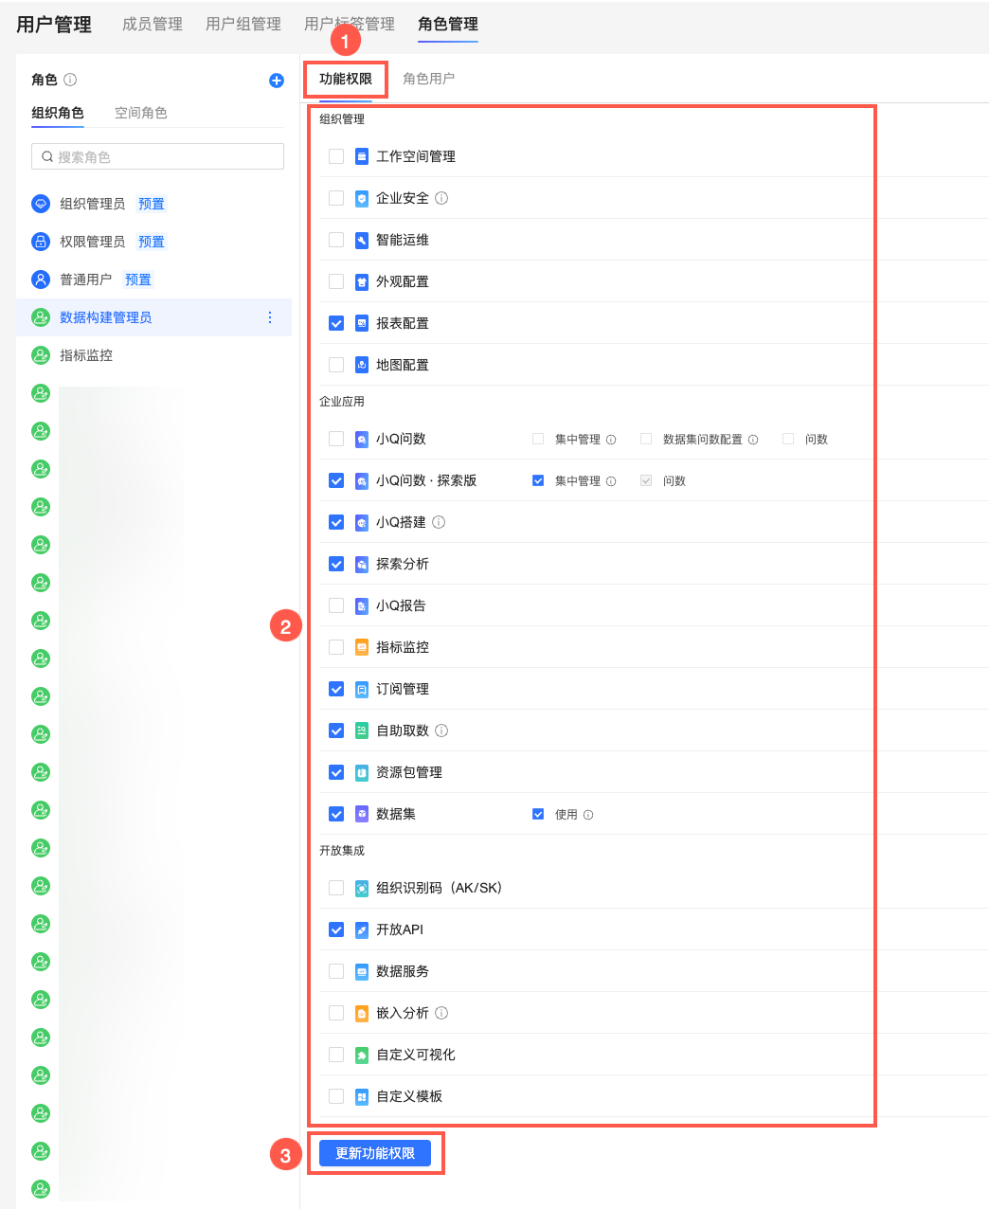Screen dimensions: 989x1209
Task: Click the 指标监控 role icon in sidebar
Action: [41, 355]
